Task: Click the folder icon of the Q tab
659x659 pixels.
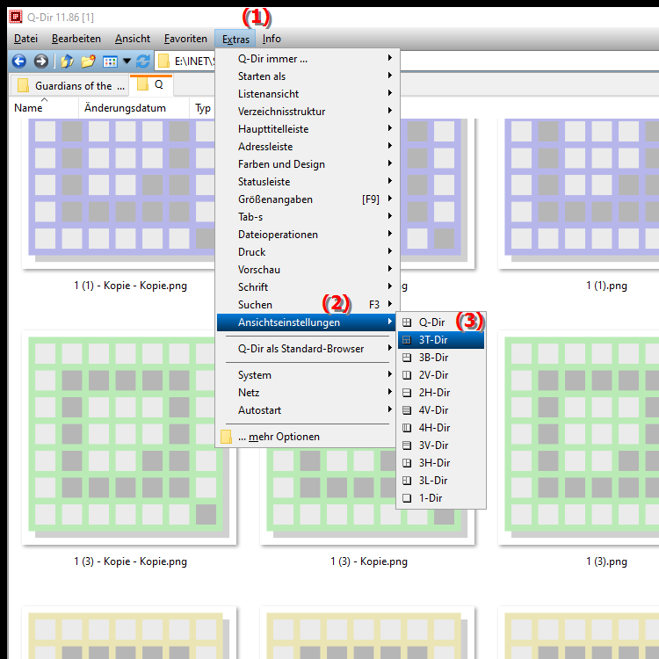Action: [142, 84]
